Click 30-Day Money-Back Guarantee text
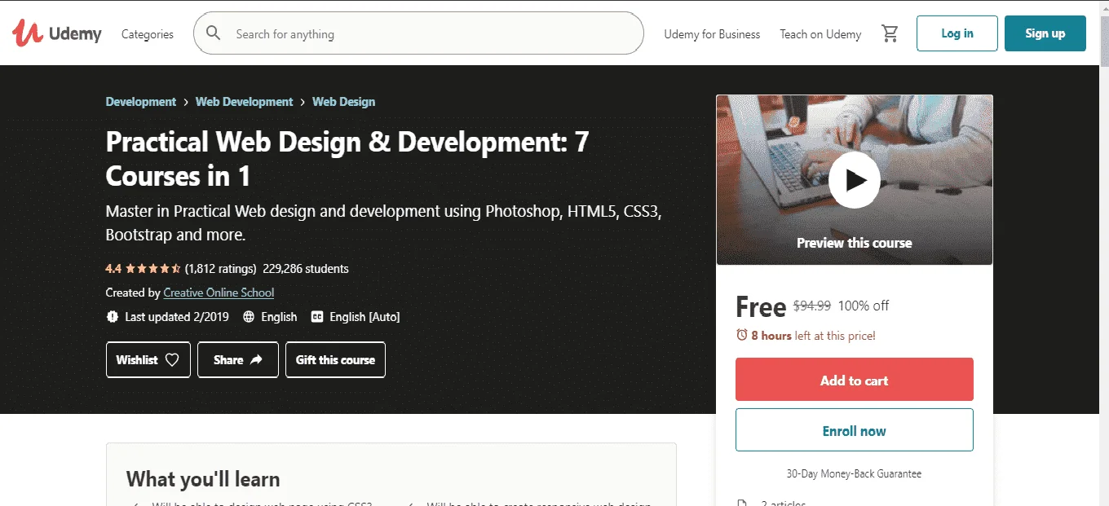 tap(855, 473)
